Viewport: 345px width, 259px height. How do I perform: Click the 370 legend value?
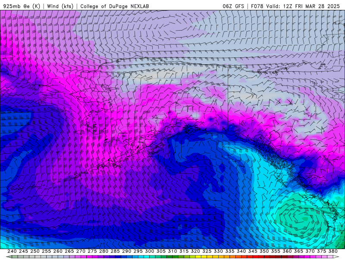(310, 251)
